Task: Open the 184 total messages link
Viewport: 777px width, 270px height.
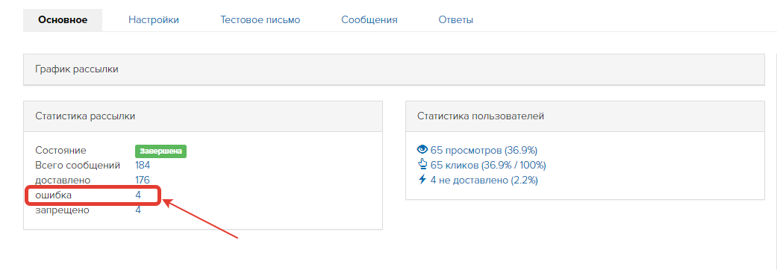Action: click(143, 165)
